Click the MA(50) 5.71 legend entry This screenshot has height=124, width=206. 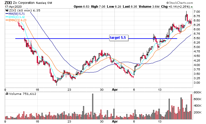(x=15, y=14)
